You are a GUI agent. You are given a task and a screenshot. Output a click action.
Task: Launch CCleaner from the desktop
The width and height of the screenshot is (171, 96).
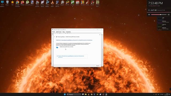pos(87,3)
